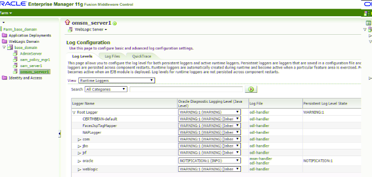Open the Search All Categories dropdown
The image size is (372, 177).
click(x=106, y=89)
